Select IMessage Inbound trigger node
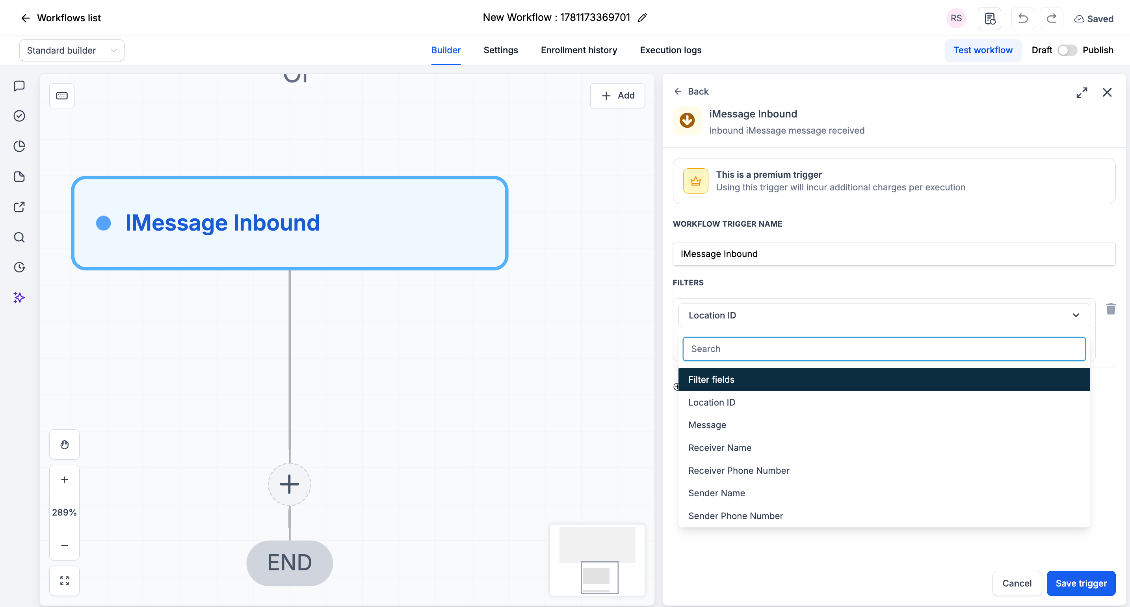The height and width of the screenshot is (607, 1130). click(x=290, y=223)
